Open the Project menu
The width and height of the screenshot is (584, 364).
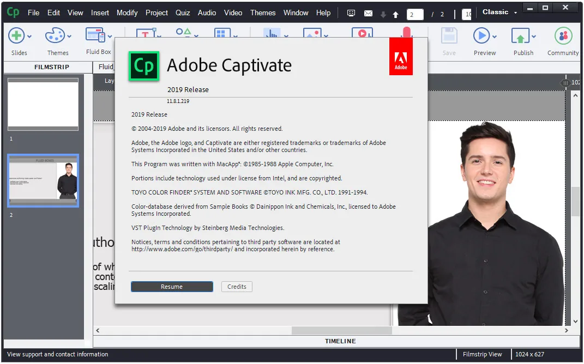pyautogui.click(x=156, y=13)
